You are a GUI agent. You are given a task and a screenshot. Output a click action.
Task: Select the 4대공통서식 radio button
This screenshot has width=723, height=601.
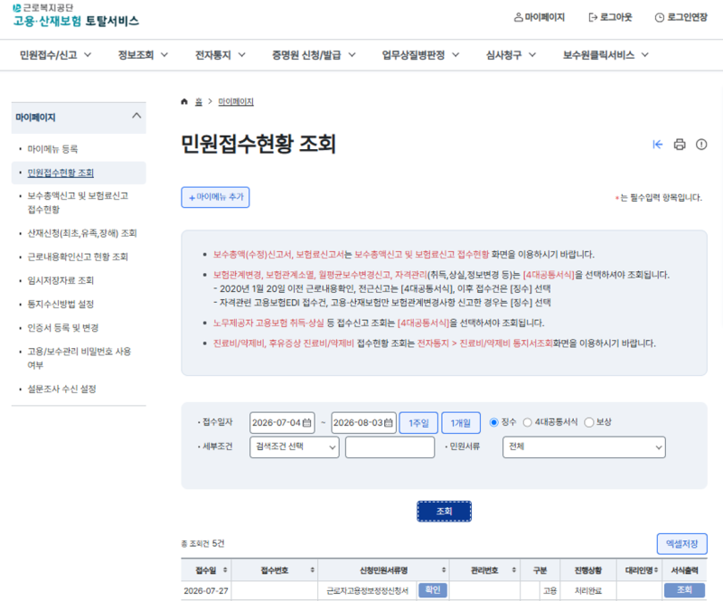click(528, 422)
